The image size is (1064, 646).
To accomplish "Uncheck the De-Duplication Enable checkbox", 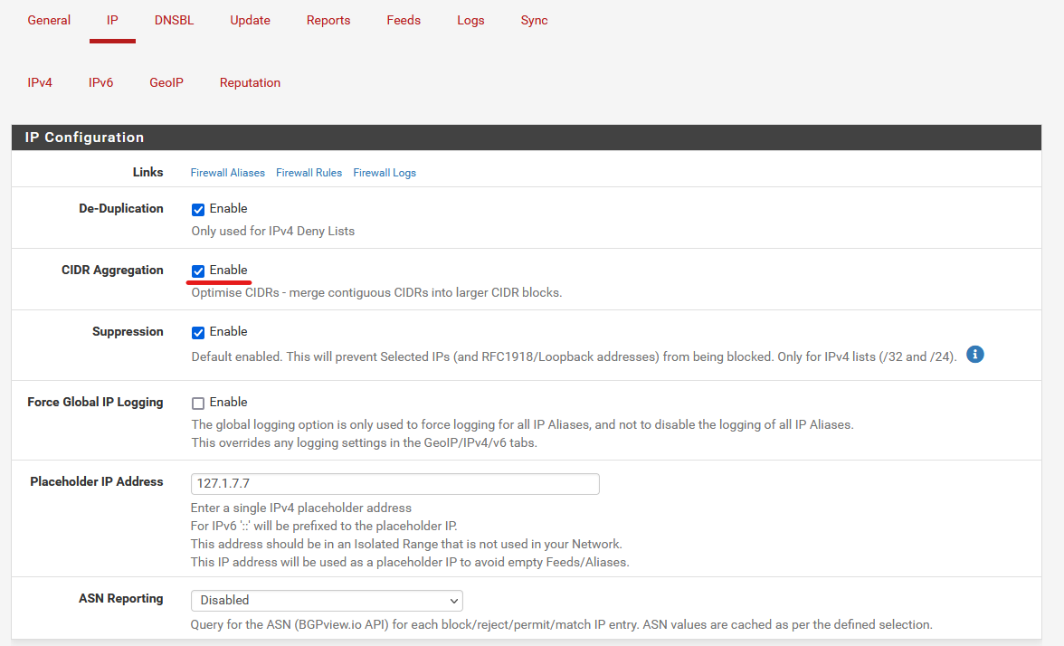I will [198, 210].
